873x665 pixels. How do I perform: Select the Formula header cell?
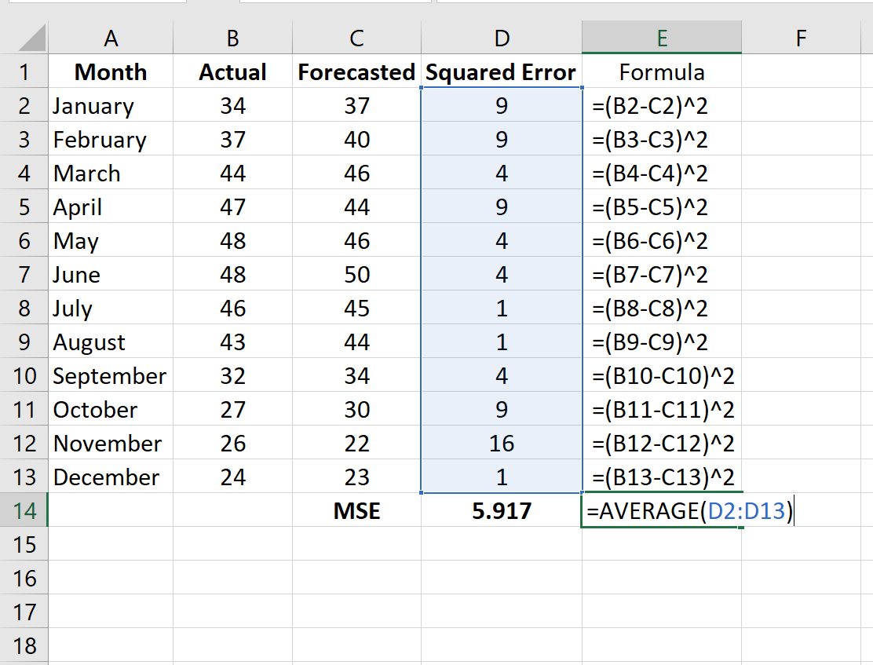[662, 72]
